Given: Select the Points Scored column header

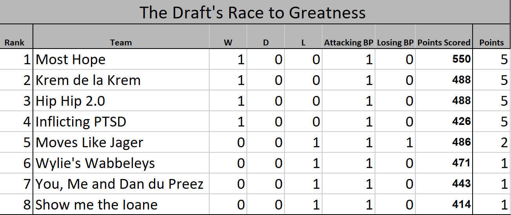Looking at the screenshot, I should 444,43.
